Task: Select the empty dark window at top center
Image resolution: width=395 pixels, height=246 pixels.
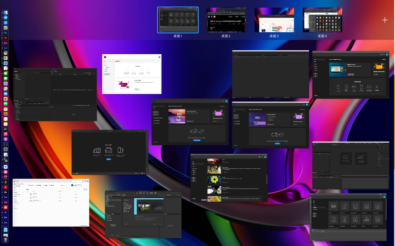Action: point(270,74)
